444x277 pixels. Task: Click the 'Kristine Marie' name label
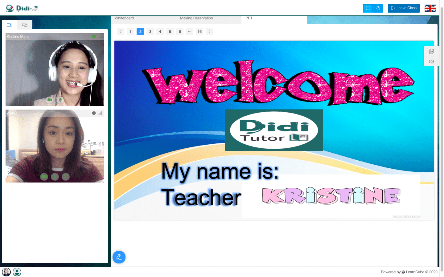click(x=18, y=36)
